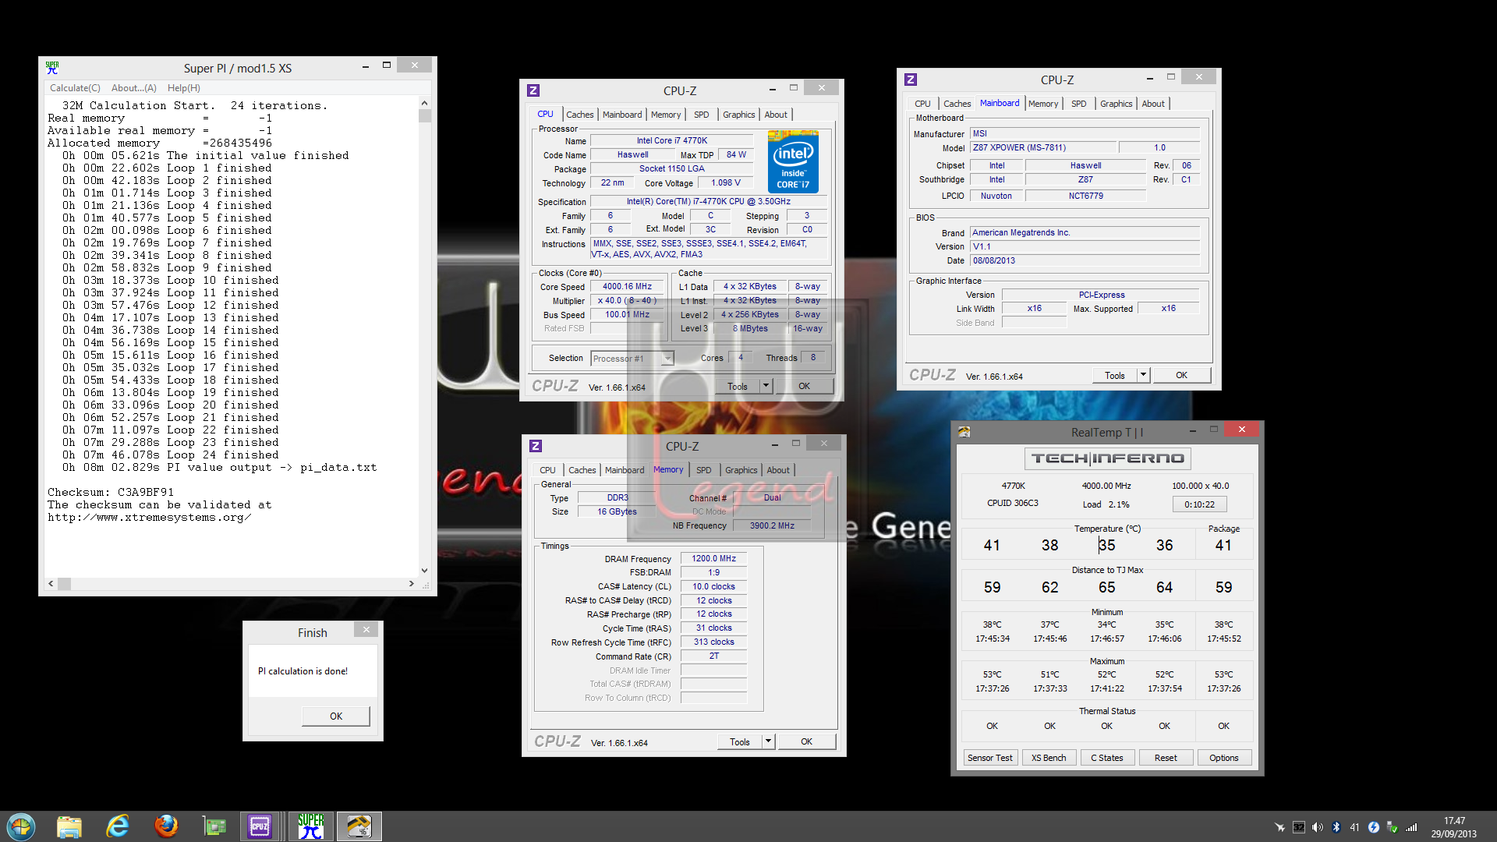Select Mainboard tab in CPU-Z Memory window
The height and width of the screenshot is (842, 1497).
click(x=625, y=470)
